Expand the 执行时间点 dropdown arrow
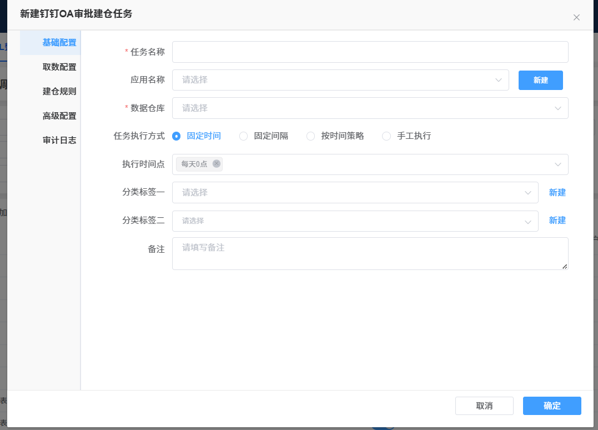The image size is (598, 430). click(557, 164)
